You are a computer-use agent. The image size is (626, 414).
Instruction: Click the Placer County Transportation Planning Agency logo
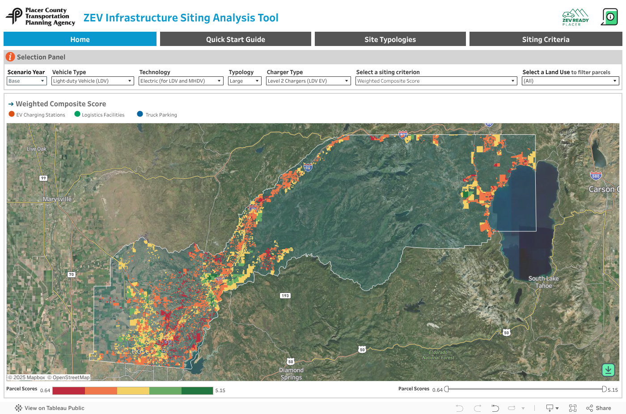40,17
